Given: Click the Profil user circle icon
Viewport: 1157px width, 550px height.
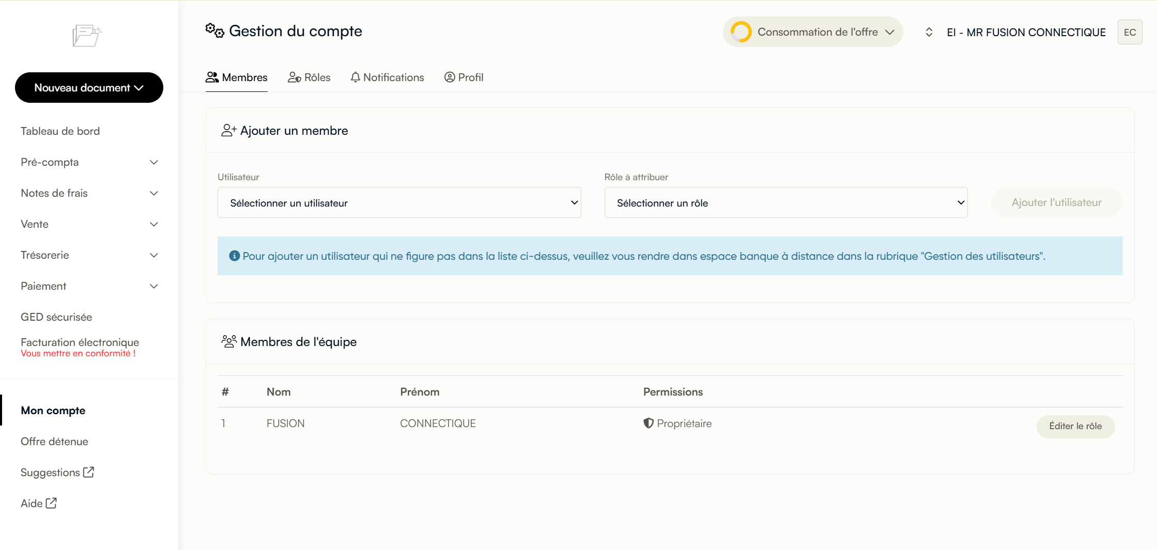Looking at the screenshot, I should click(450, 77).
